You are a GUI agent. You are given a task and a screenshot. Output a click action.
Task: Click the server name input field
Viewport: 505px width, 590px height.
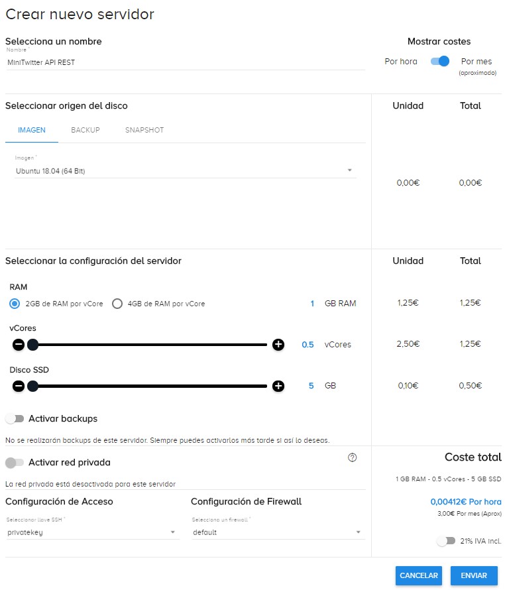pos(185,62)
